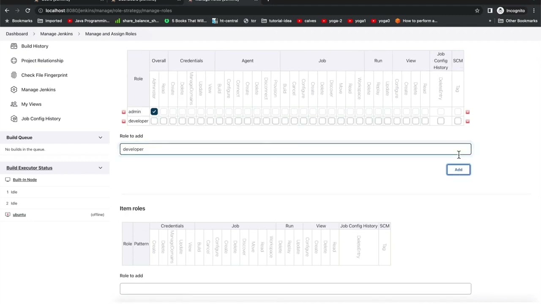Click the Job Config History icon
The image size is (541, 304).
[14, 119]
